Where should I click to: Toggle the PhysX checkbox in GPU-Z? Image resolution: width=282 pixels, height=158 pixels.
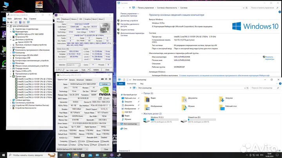(x=91, y=145)
